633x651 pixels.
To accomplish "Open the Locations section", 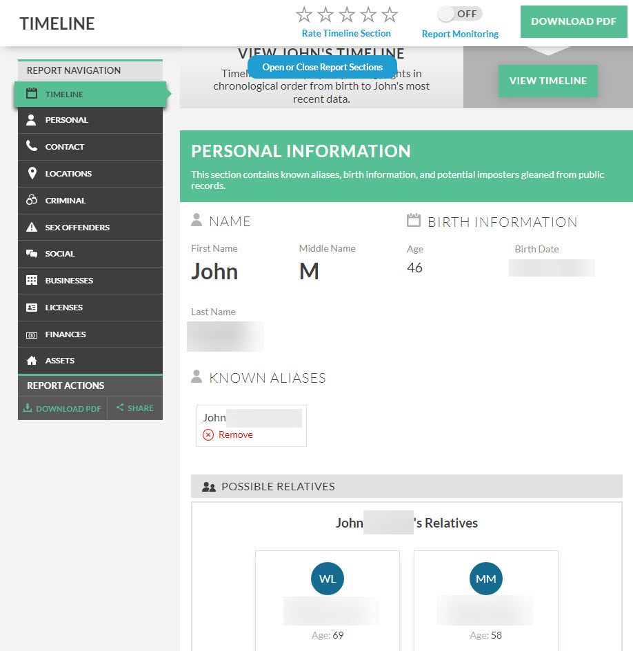I will 90,174.
